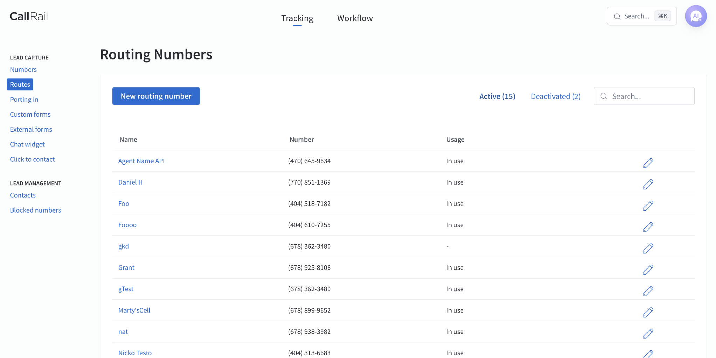Open the Agent Name API link

[141, 161]
